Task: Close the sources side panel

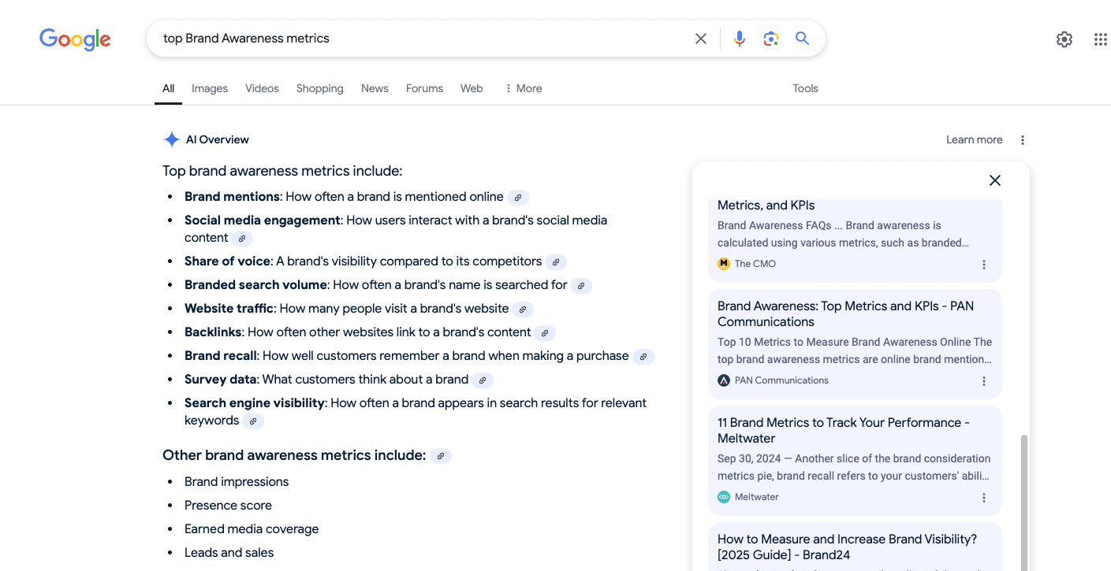Action: click(x=994, y=180)
